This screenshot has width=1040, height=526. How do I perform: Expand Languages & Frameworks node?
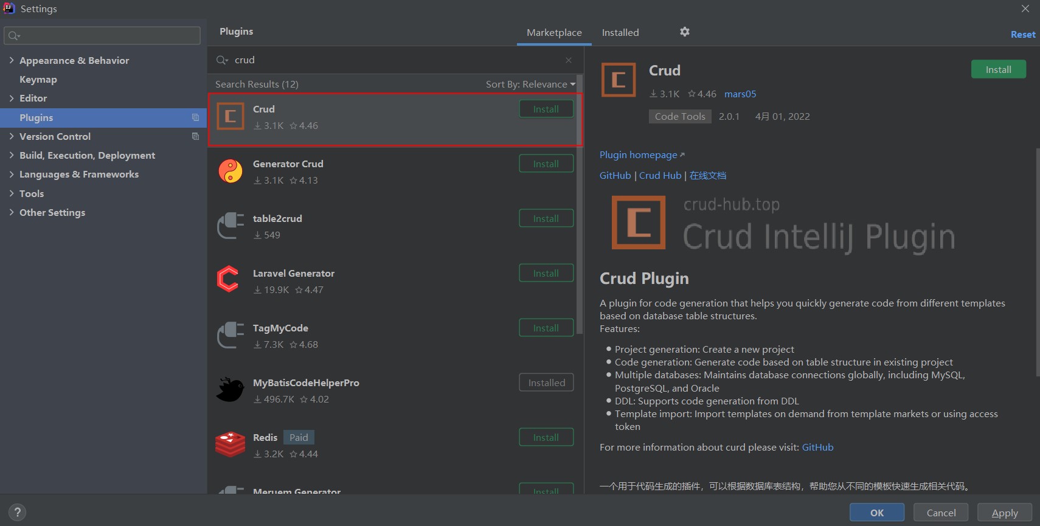12,174
